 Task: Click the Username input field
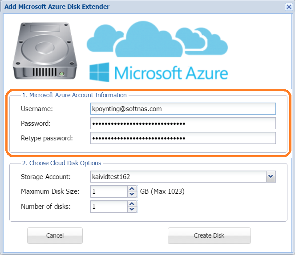tap(183, 108)
